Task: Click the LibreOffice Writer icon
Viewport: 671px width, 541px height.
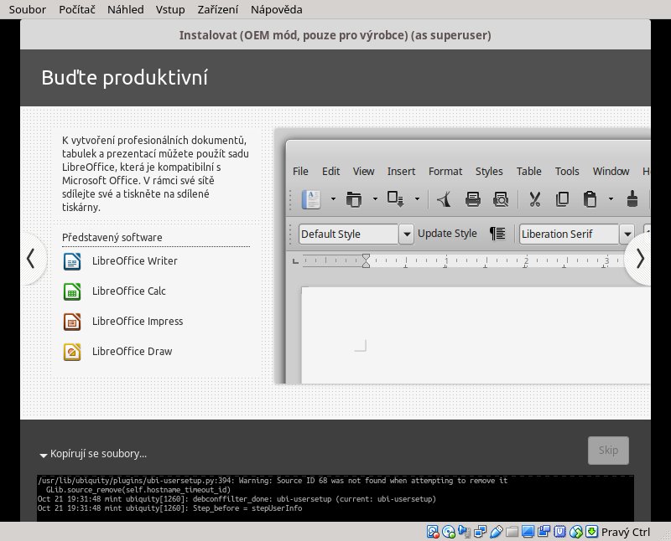Action: [x=72, y=261]
